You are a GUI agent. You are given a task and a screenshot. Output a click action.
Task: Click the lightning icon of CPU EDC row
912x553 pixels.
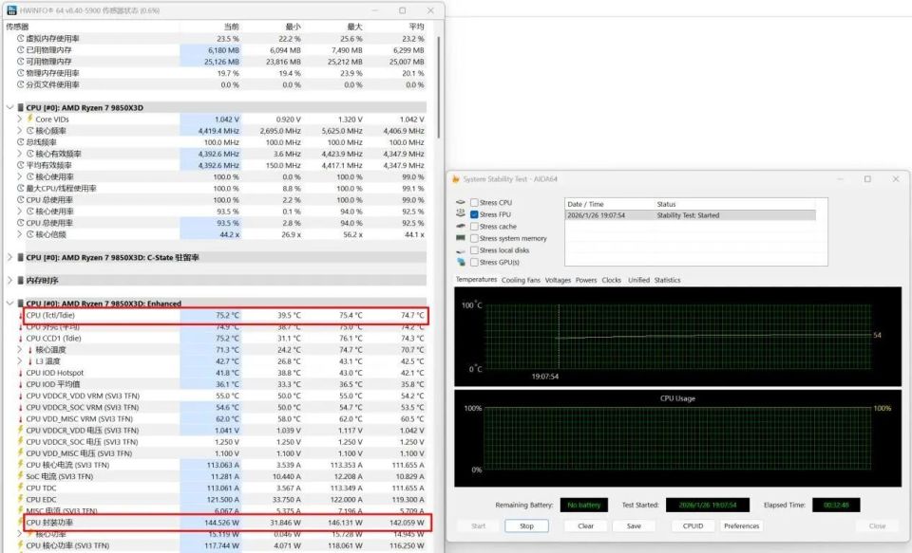tap(20, 499)
